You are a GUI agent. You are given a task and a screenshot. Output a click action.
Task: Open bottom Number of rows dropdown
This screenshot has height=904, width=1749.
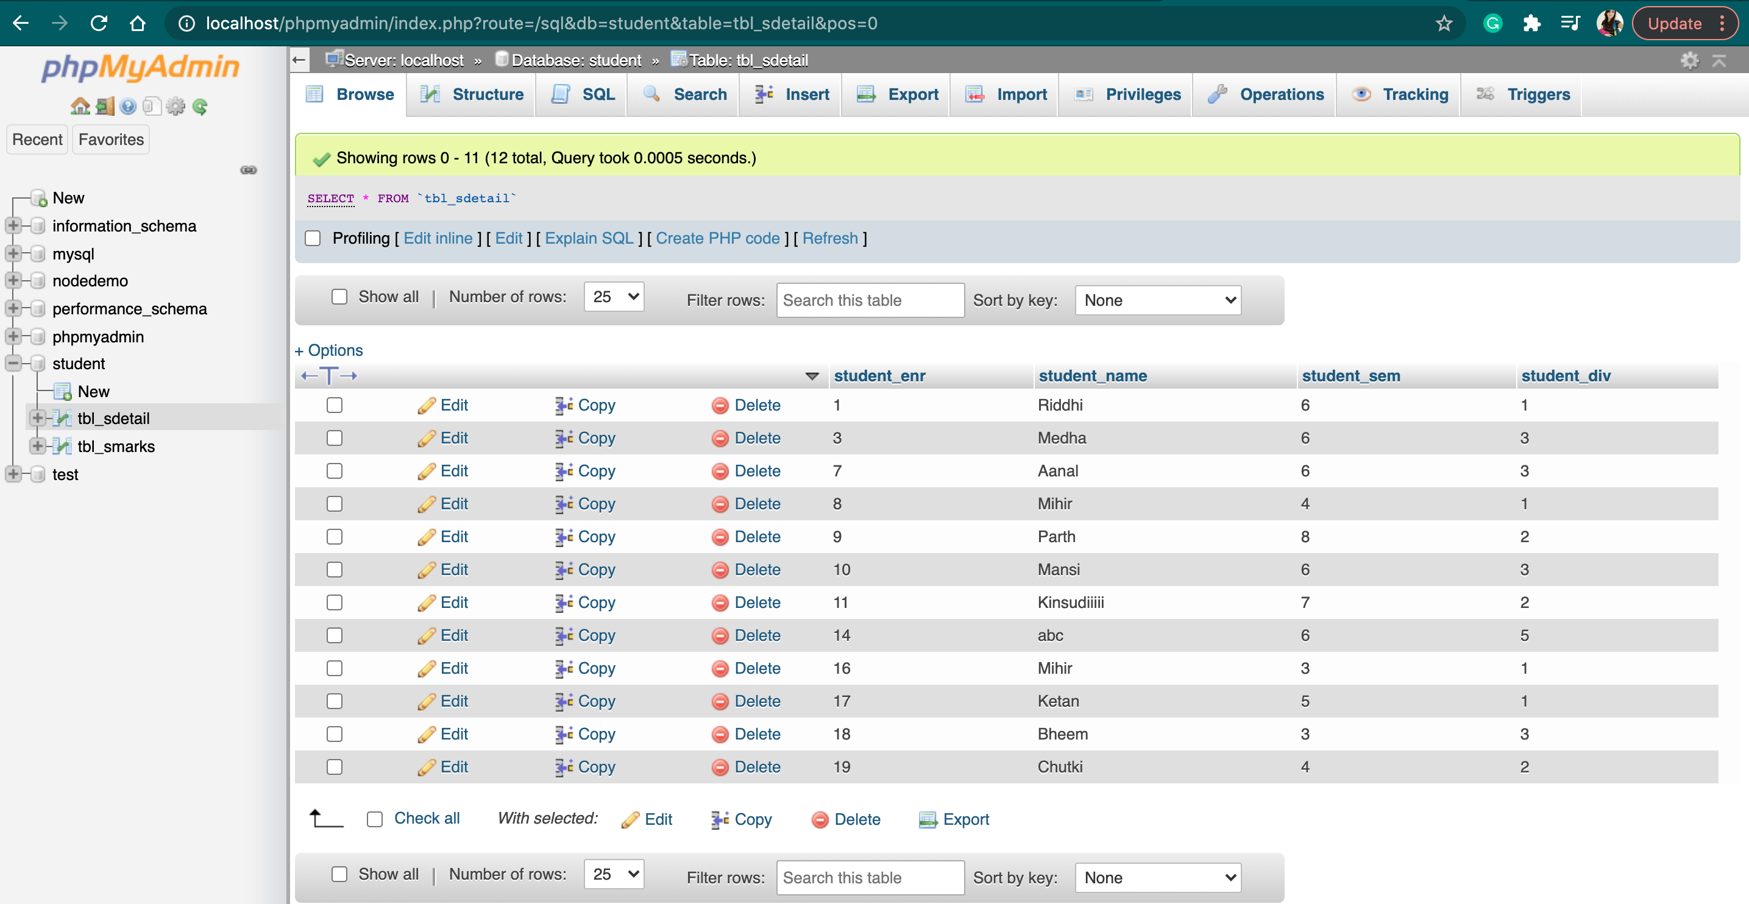point(614,874)
